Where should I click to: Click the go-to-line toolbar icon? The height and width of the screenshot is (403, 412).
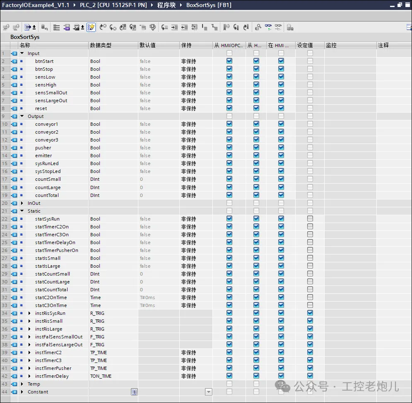point(164,27)
